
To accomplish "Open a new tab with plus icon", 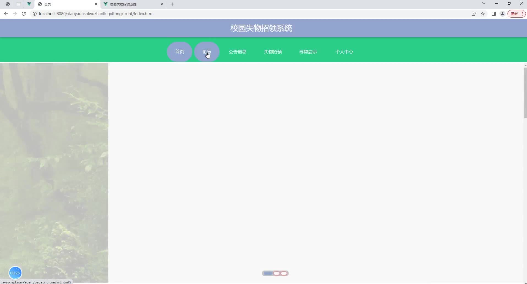I will point(172,4).
